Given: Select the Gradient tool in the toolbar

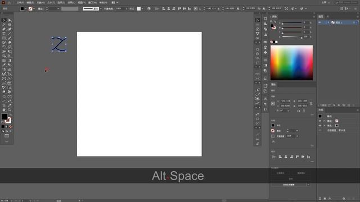Looking at the screenshot, I should tap(10, 61).
